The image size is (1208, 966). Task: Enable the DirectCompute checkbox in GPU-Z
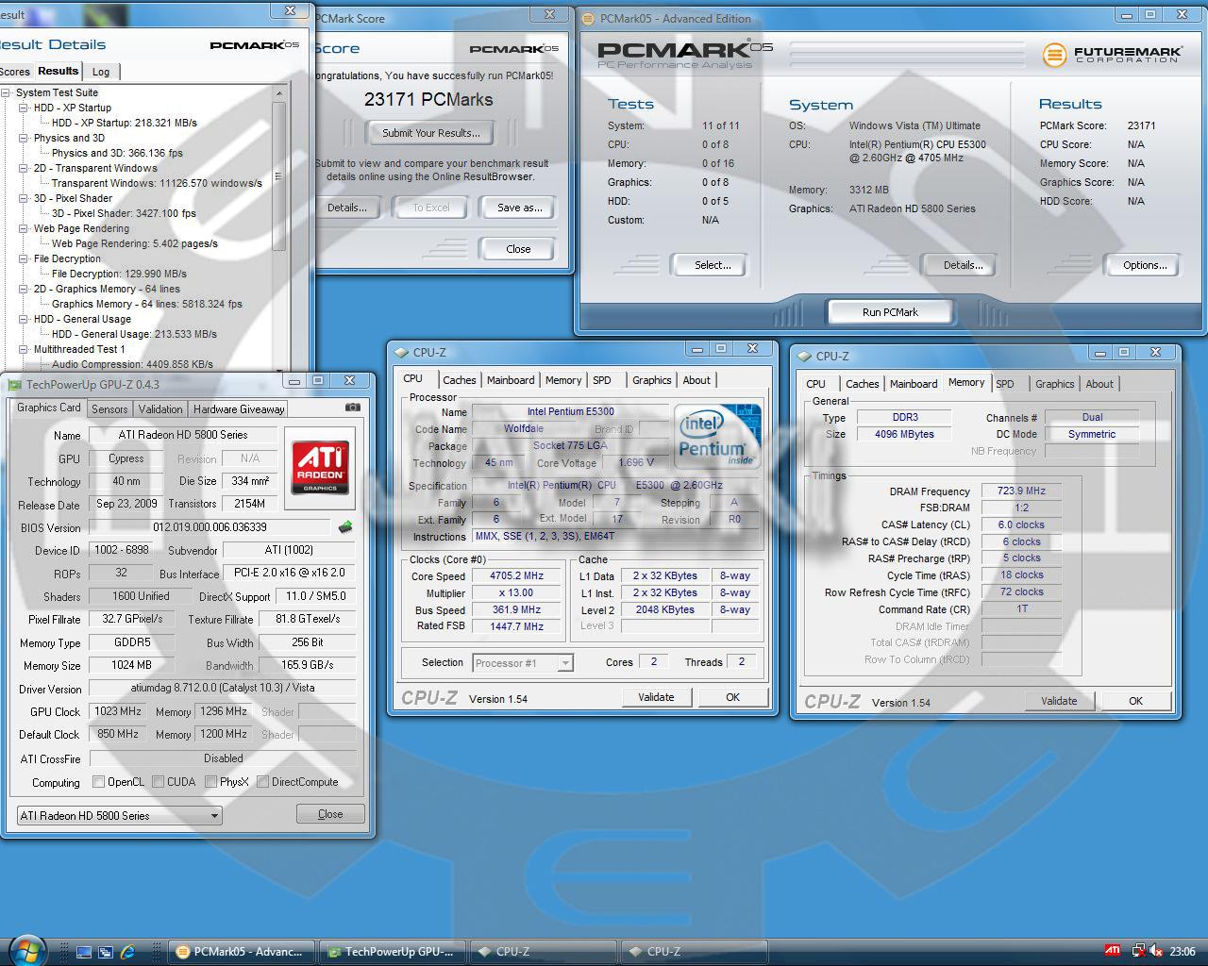pyautogui.click(x=262, y=782)
